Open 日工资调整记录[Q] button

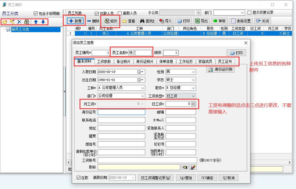point(156,178)
